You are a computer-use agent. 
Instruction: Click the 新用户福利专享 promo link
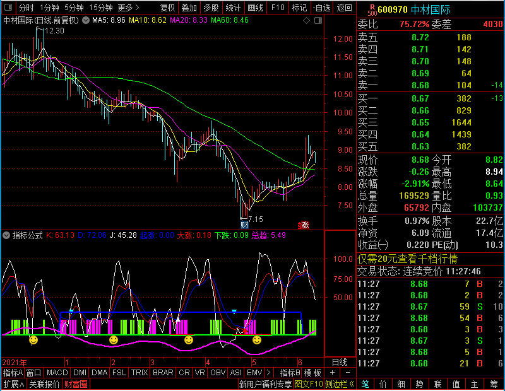(265, 384)
